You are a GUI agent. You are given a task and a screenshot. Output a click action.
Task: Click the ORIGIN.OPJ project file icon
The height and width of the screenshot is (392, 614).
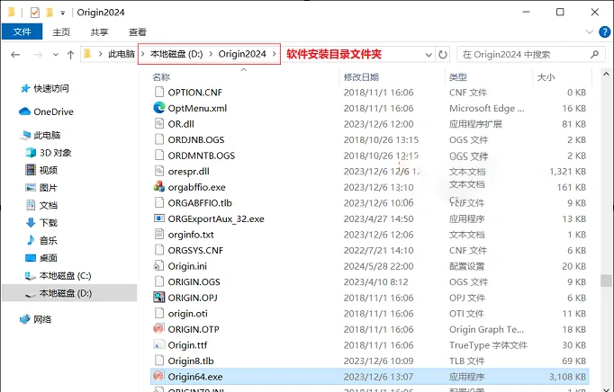[x=159, y=298]
